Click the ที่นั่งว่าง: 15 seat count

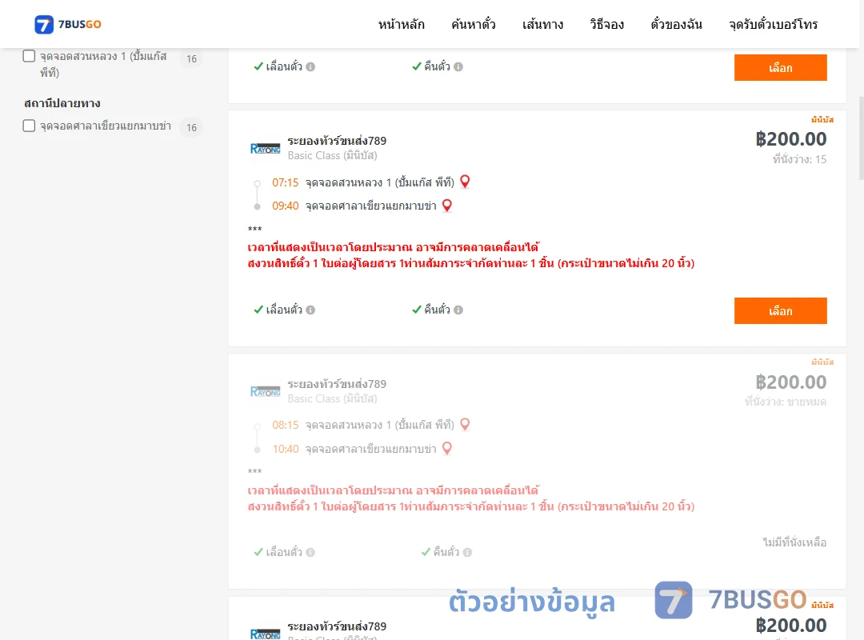click(799, 159)
